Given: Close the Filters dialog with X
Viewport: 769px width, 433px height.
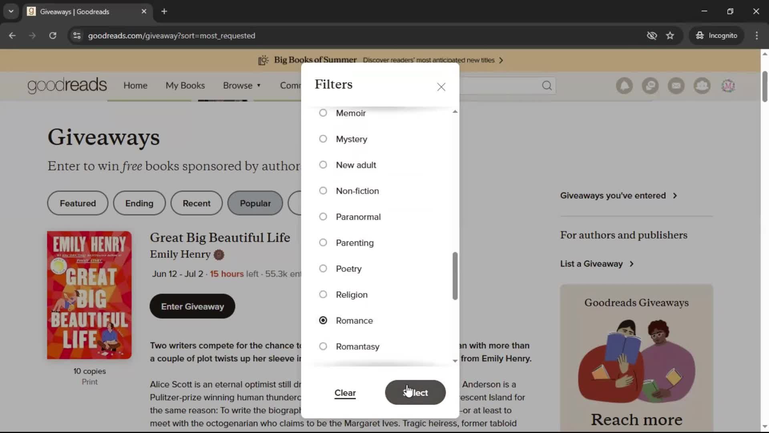Looking at the screenshot, I should tap(441, 87).
